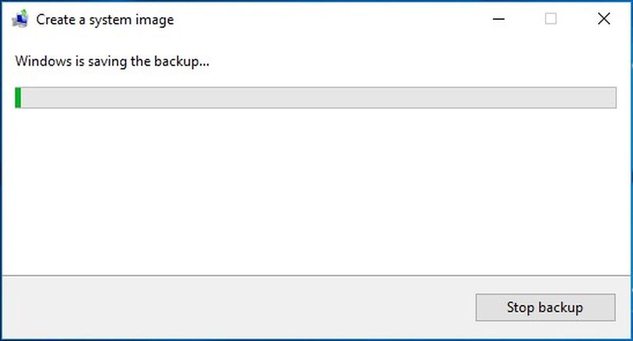Select the 'Windows is saving the backup...' message
The image size is (633, 341).
pos(112,61)
